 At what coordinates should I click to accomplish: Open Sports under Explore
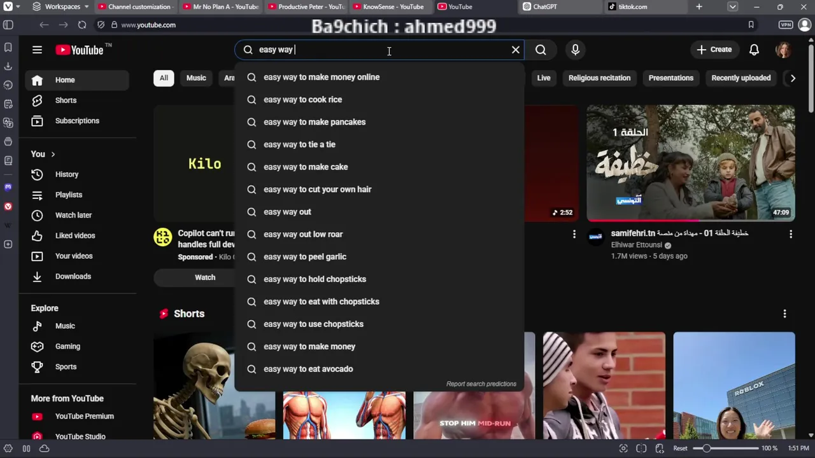[x=78, y=366]
